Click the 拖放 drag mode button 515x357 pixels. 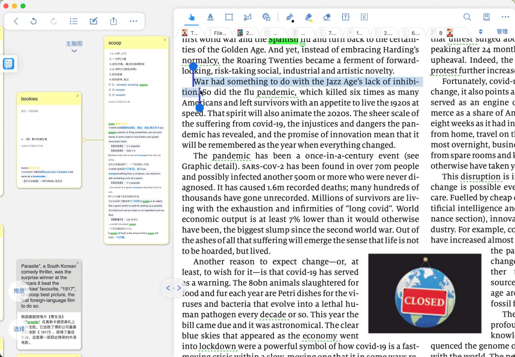click(19, 291)
